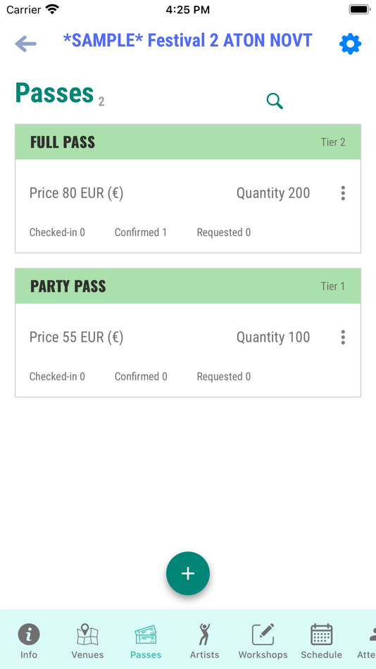Click Party Pass Quantity 100
The width and height of the screenshot is (376, 669).
pyautogui.click(x=273, y=337)
